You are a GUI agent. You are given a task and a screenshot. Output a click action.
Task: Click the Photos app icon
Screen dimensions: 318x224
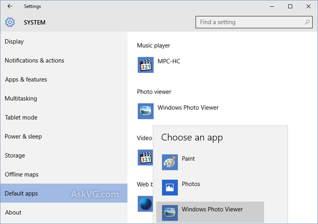[x=170, y=188]
